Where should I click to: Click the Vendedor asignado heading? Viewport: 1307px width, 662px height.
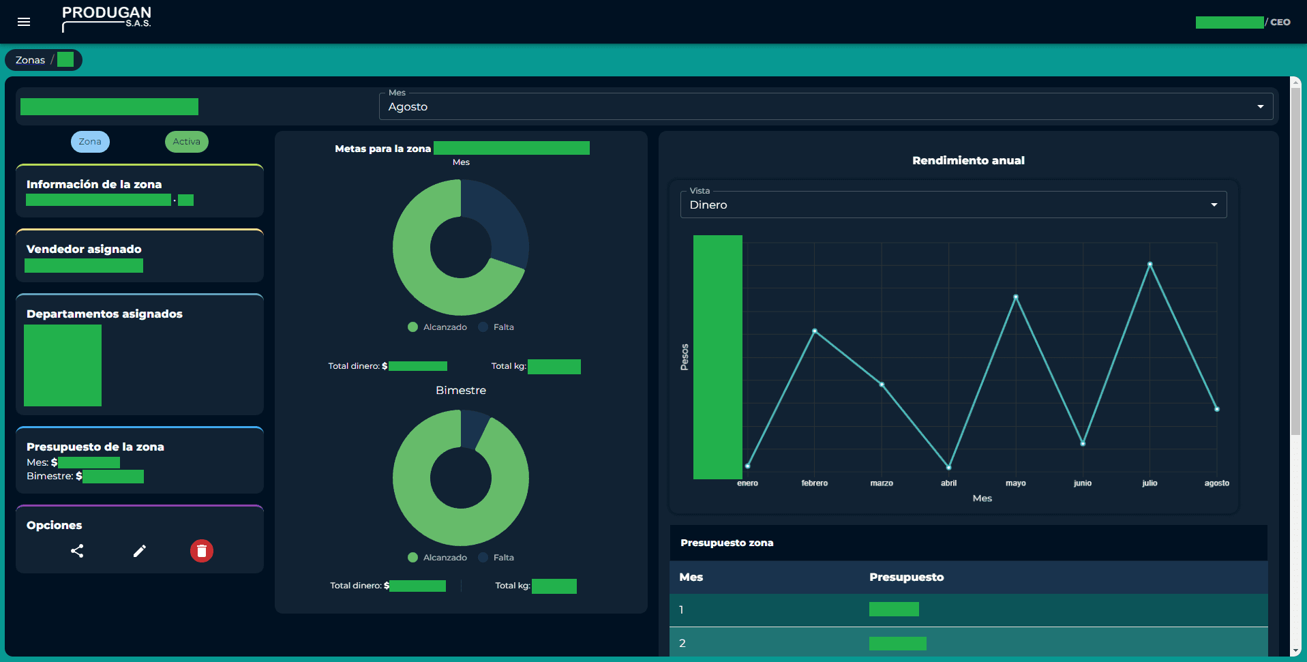tap(84, 249)
